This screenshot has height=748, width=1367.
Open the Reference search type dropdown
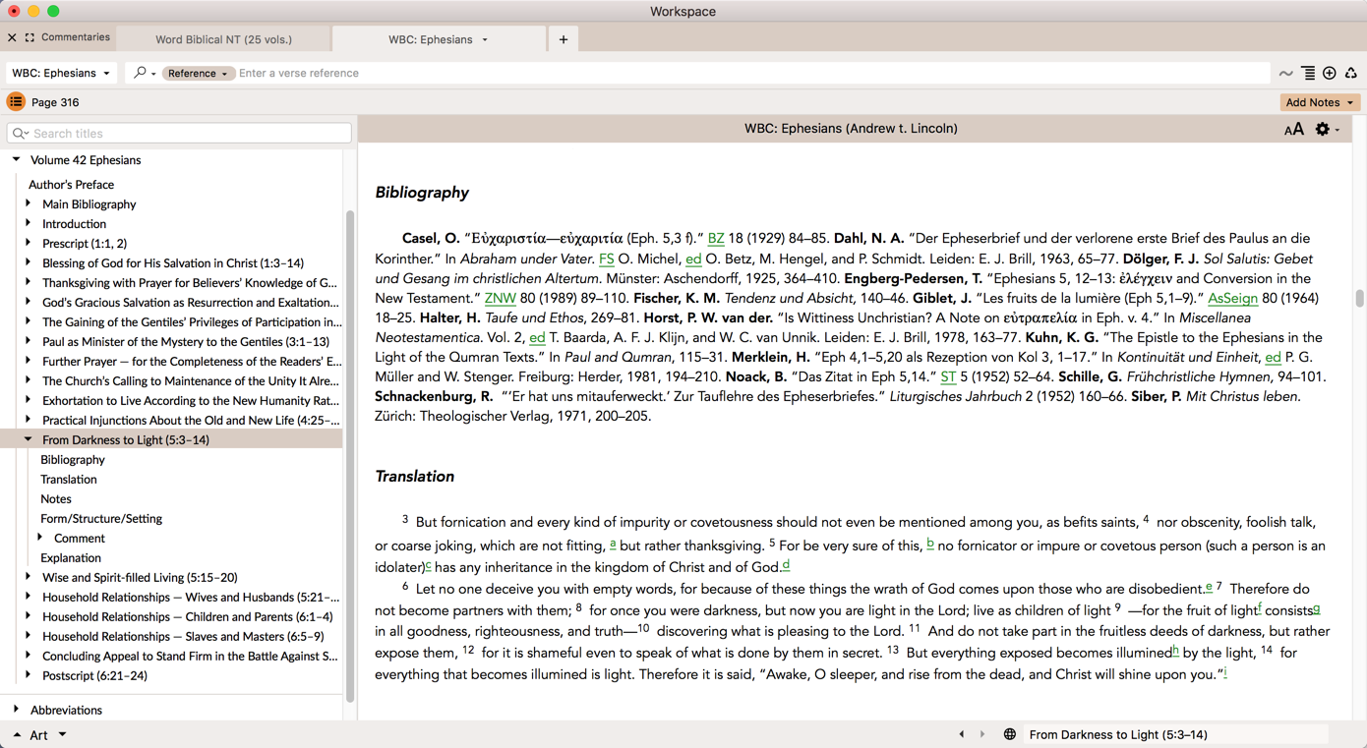pos(198,74)
